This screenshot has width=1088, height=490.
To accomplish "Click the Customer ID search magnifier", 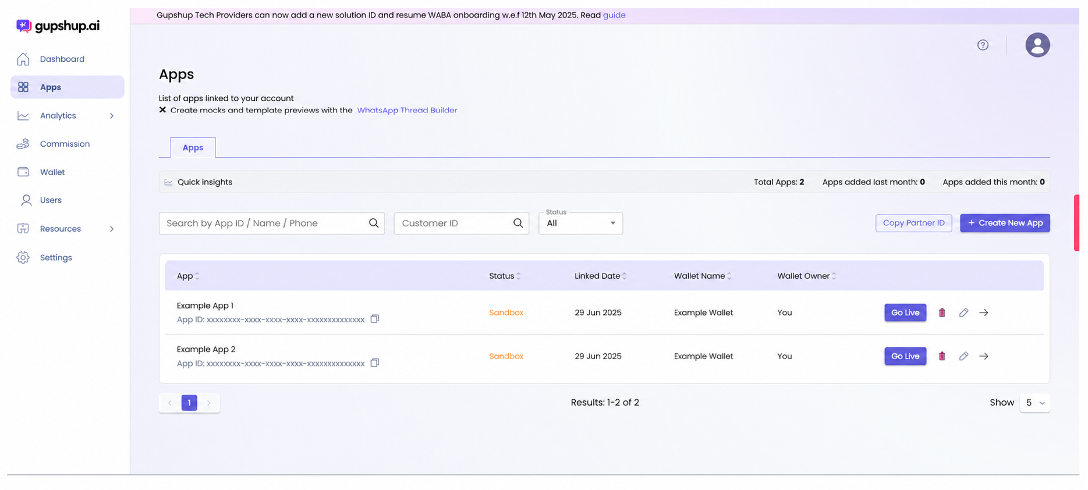I will click(518, 223).
